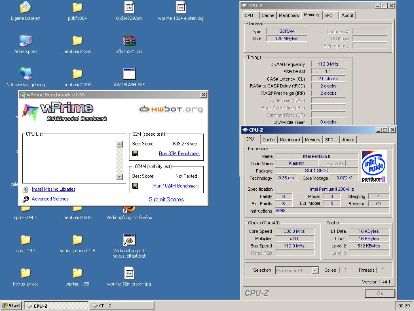Click the 32M best score 609,276 sec
The width and height of the screenshot is (414, 311).
(185, 144)
